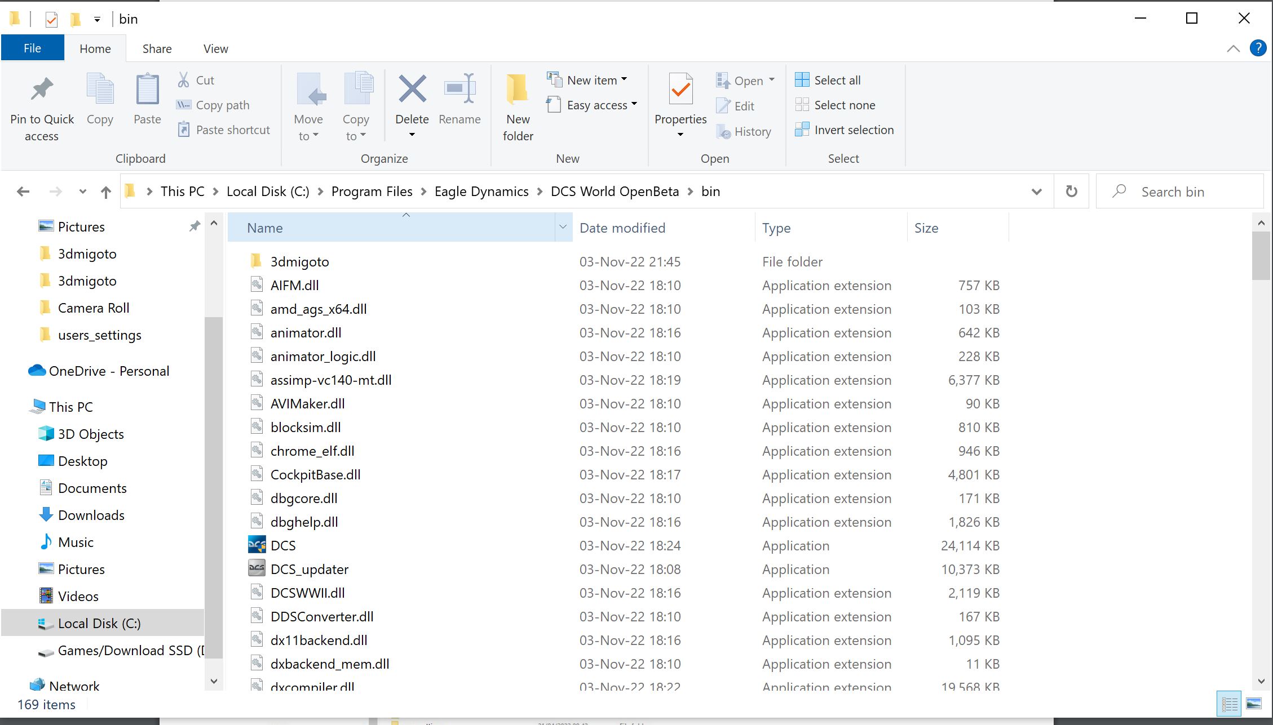Refresh the bin folder view

pyautogui.click(x=1071, y=192)
